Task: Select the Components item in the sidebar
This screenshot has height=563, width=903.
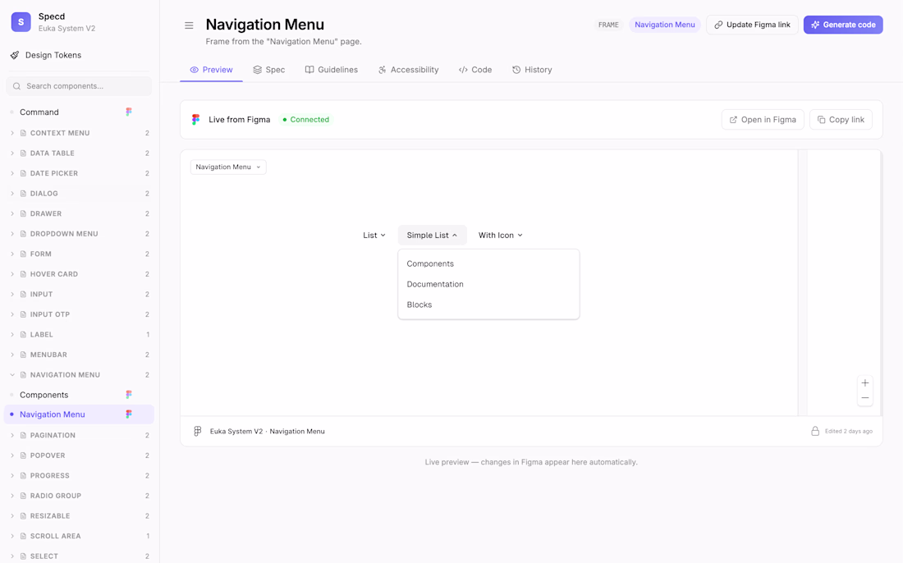Action: (x=79, y=394)
